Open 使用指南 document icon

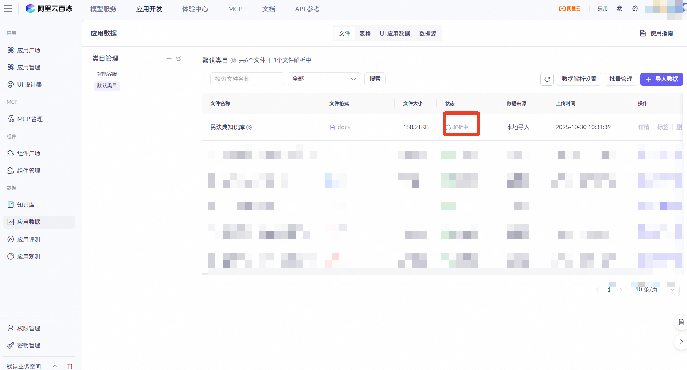pos(643,33)
